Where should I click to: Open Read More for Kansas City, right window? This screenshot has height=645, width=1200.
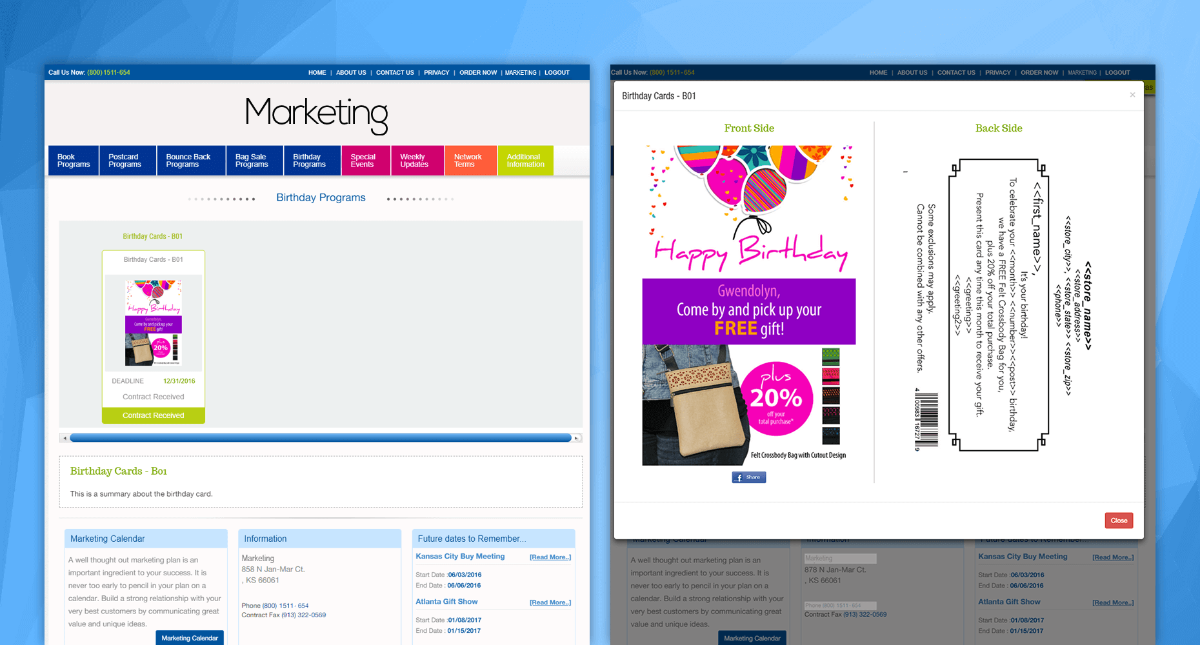click(1113, 557)
